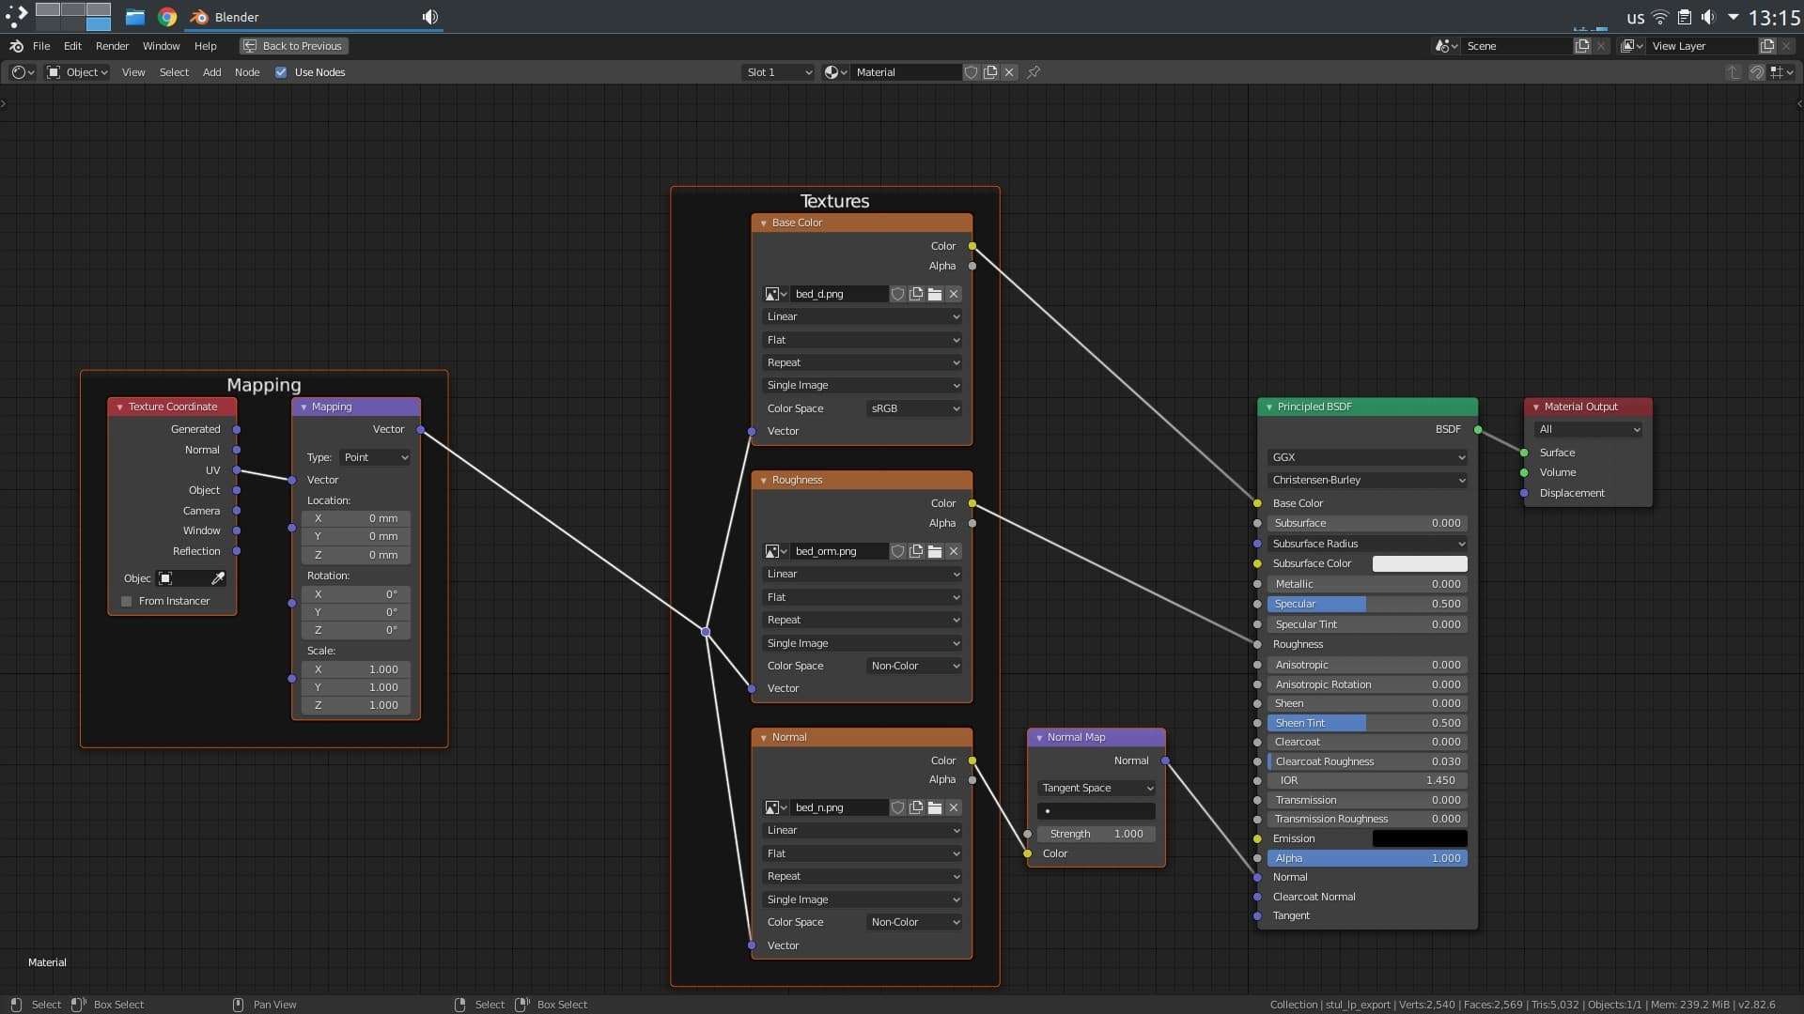Open Material Output All target dropdown
This screenshot has height=1014, width=1804.
click(x=1589, y=429)
